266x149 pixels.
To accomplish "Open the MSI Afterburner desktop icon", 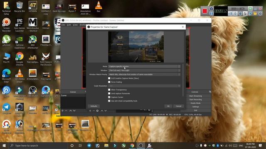I will pyautogui.click(x=32, y=42).
